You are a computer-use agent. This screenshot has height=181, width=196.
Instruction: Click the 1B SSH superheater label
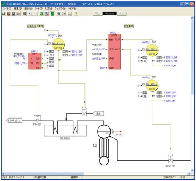coord(65,138)
